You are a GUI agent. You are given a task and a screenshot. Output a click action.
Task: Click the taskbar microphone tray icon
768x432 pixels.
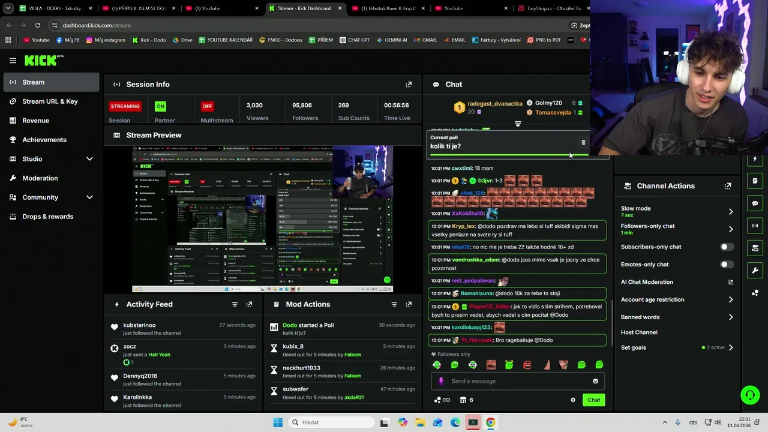click(x=678, y=422)
